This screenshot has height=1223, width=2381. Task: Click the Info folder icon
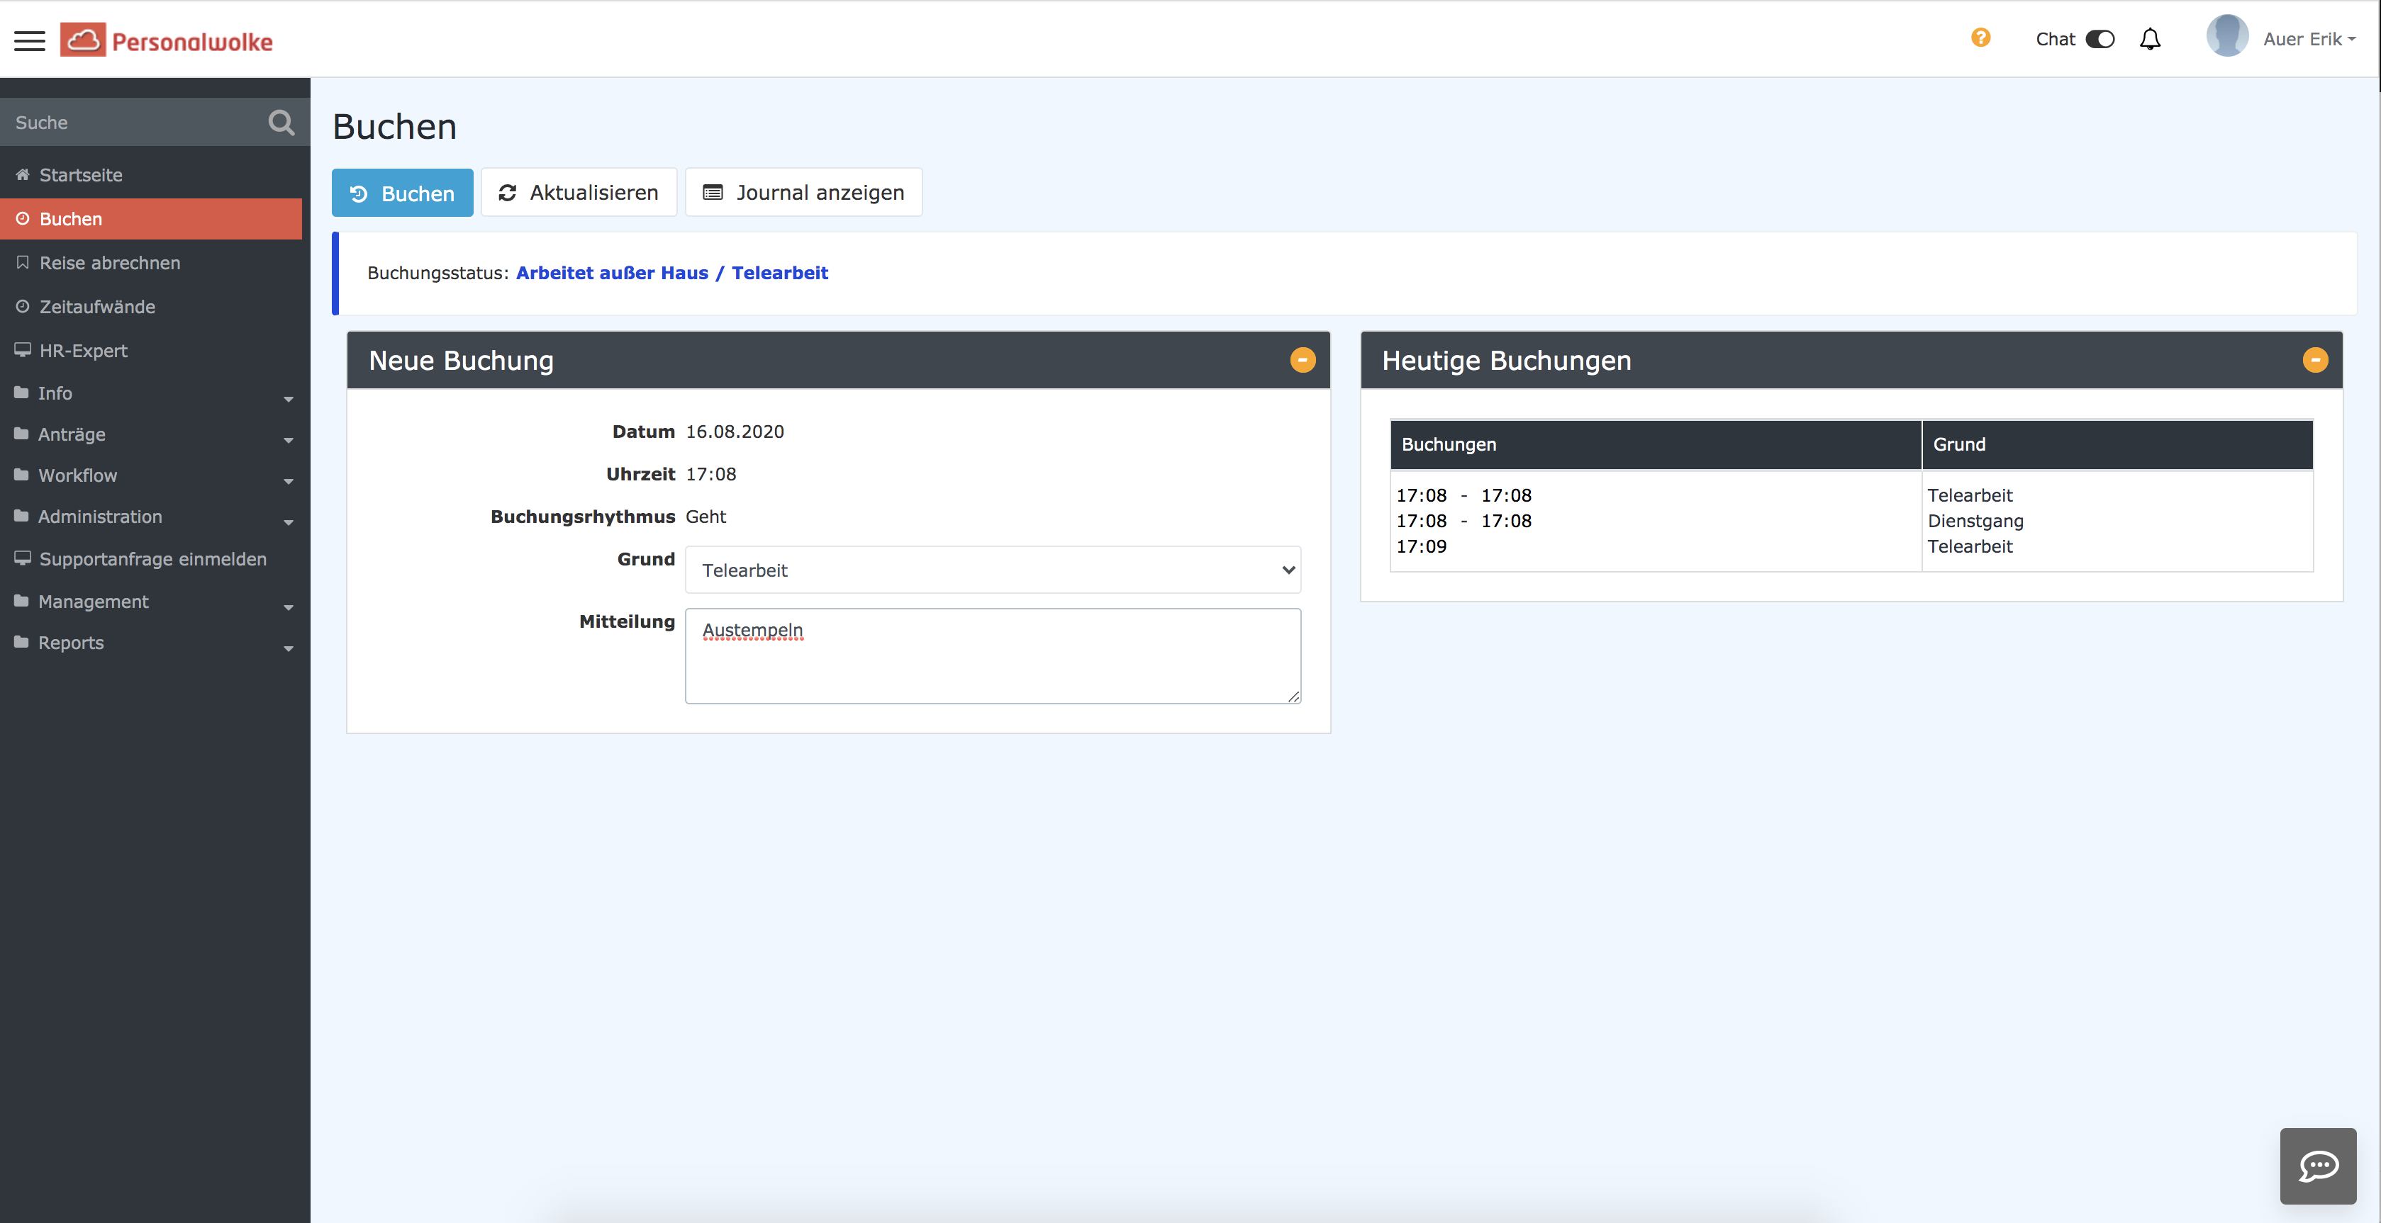(x=21, y=393)
